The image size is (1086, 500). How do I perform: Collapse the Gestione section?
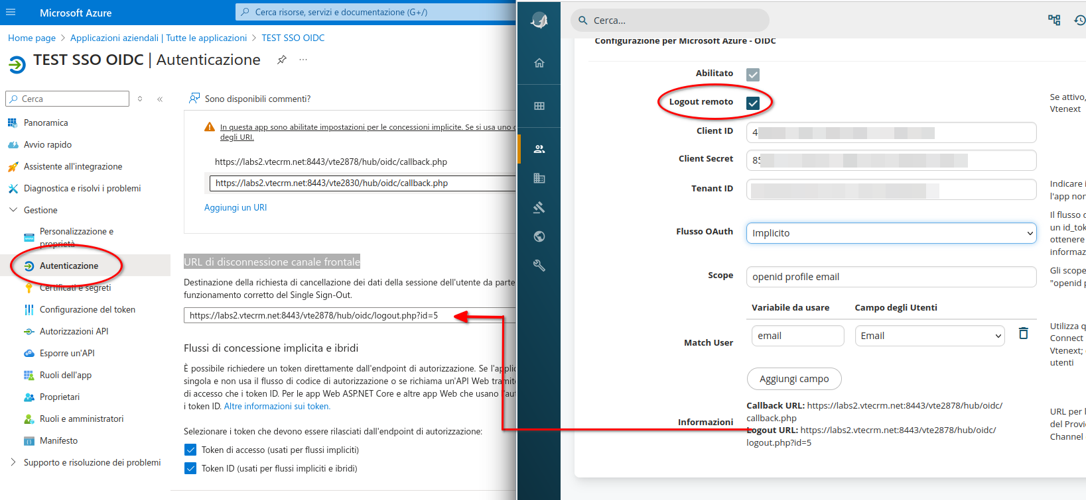(13, 210)
